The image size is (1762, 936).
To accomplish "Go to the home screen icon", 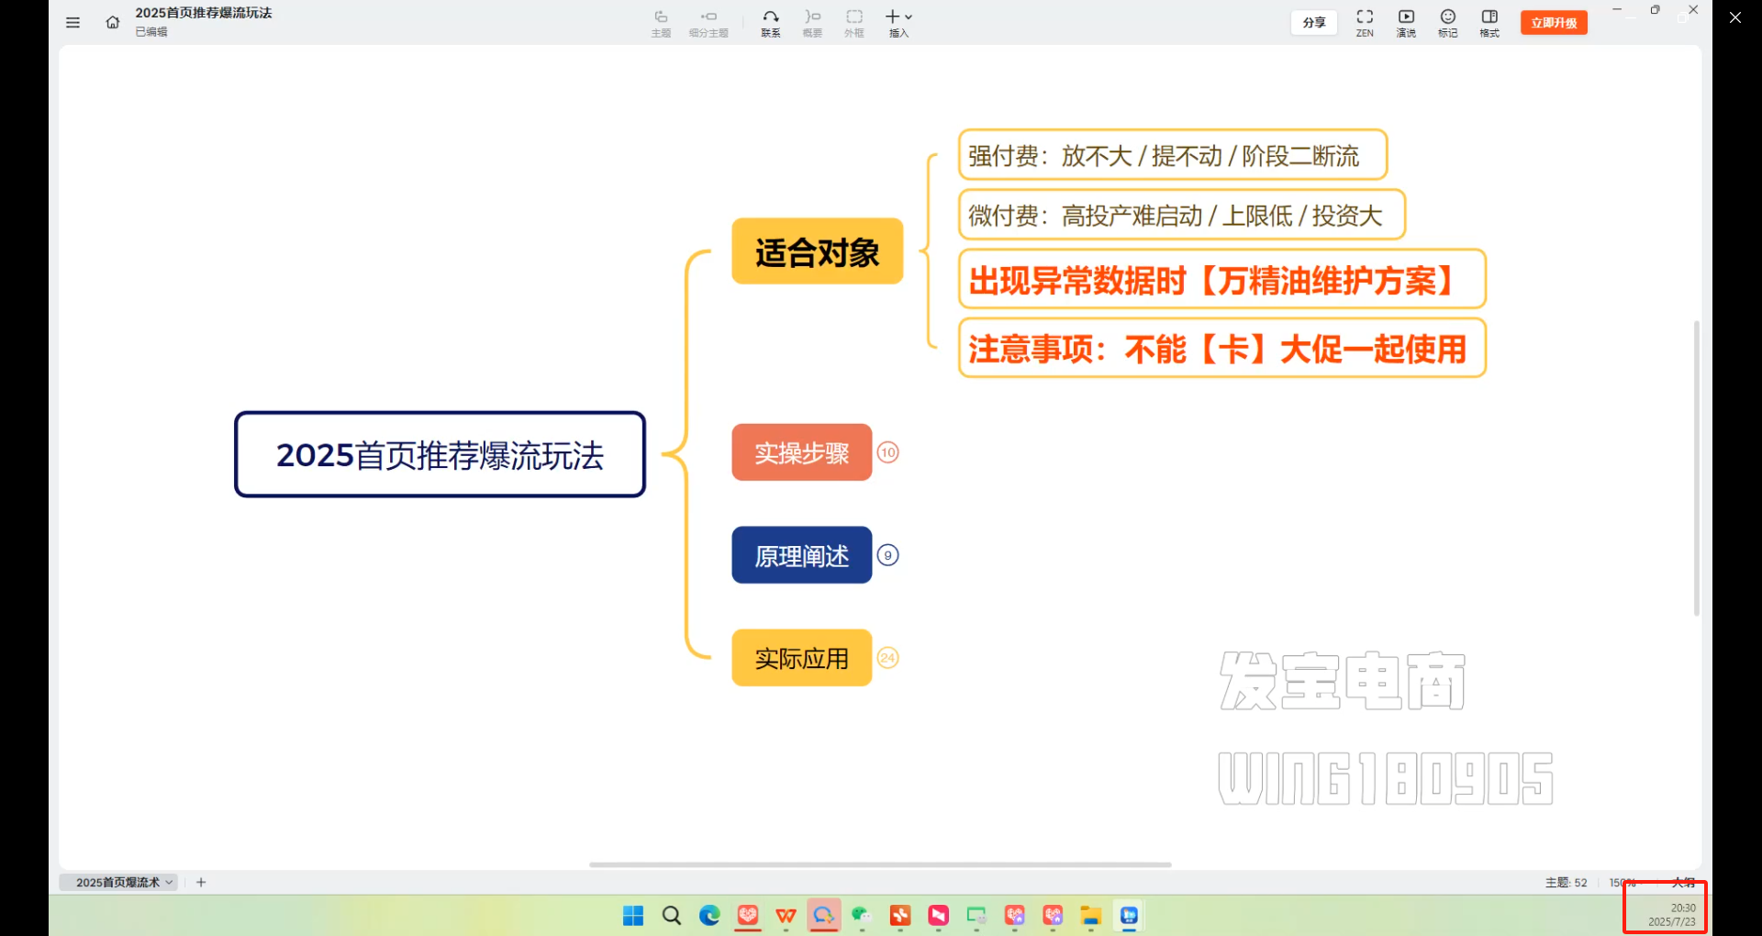I will click(112, 23).
